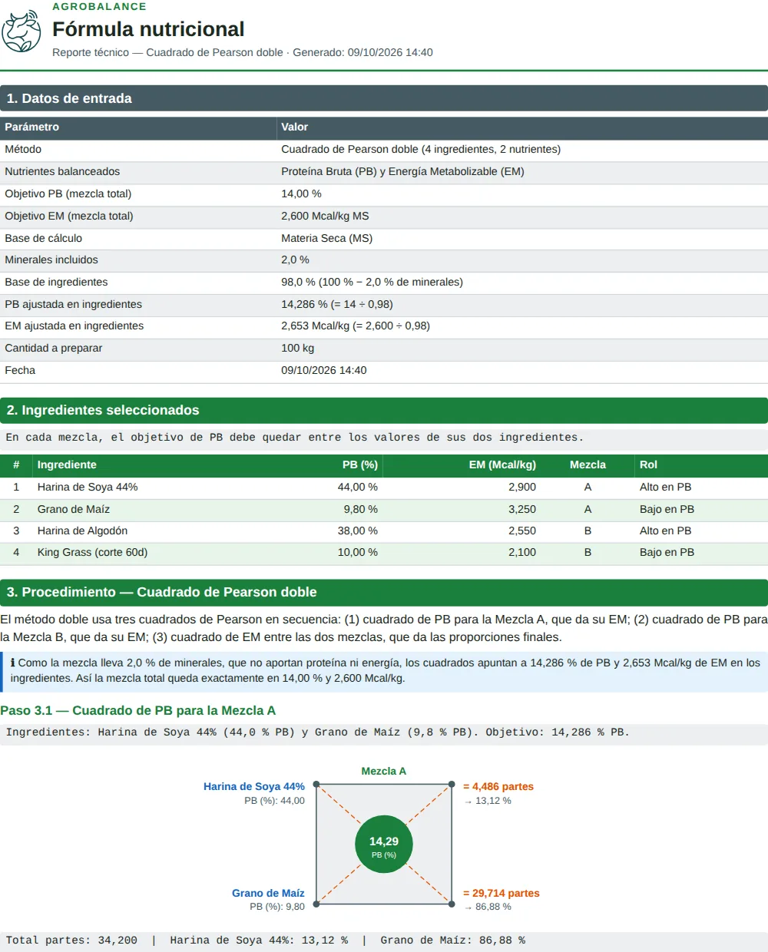The image size is (768, 952).
Task: Click the "= 29,714 partes" result
Action: (502, 893)
